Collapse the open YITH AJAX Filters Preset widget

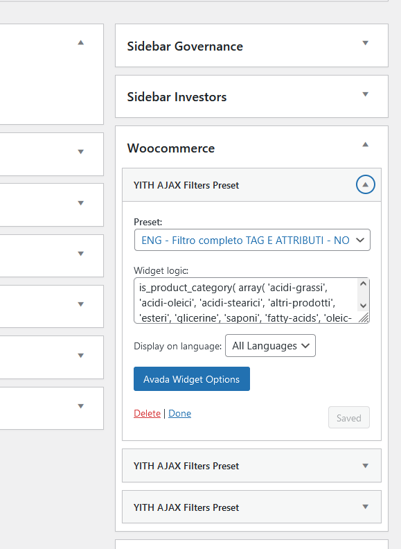[x=365, y=184]
